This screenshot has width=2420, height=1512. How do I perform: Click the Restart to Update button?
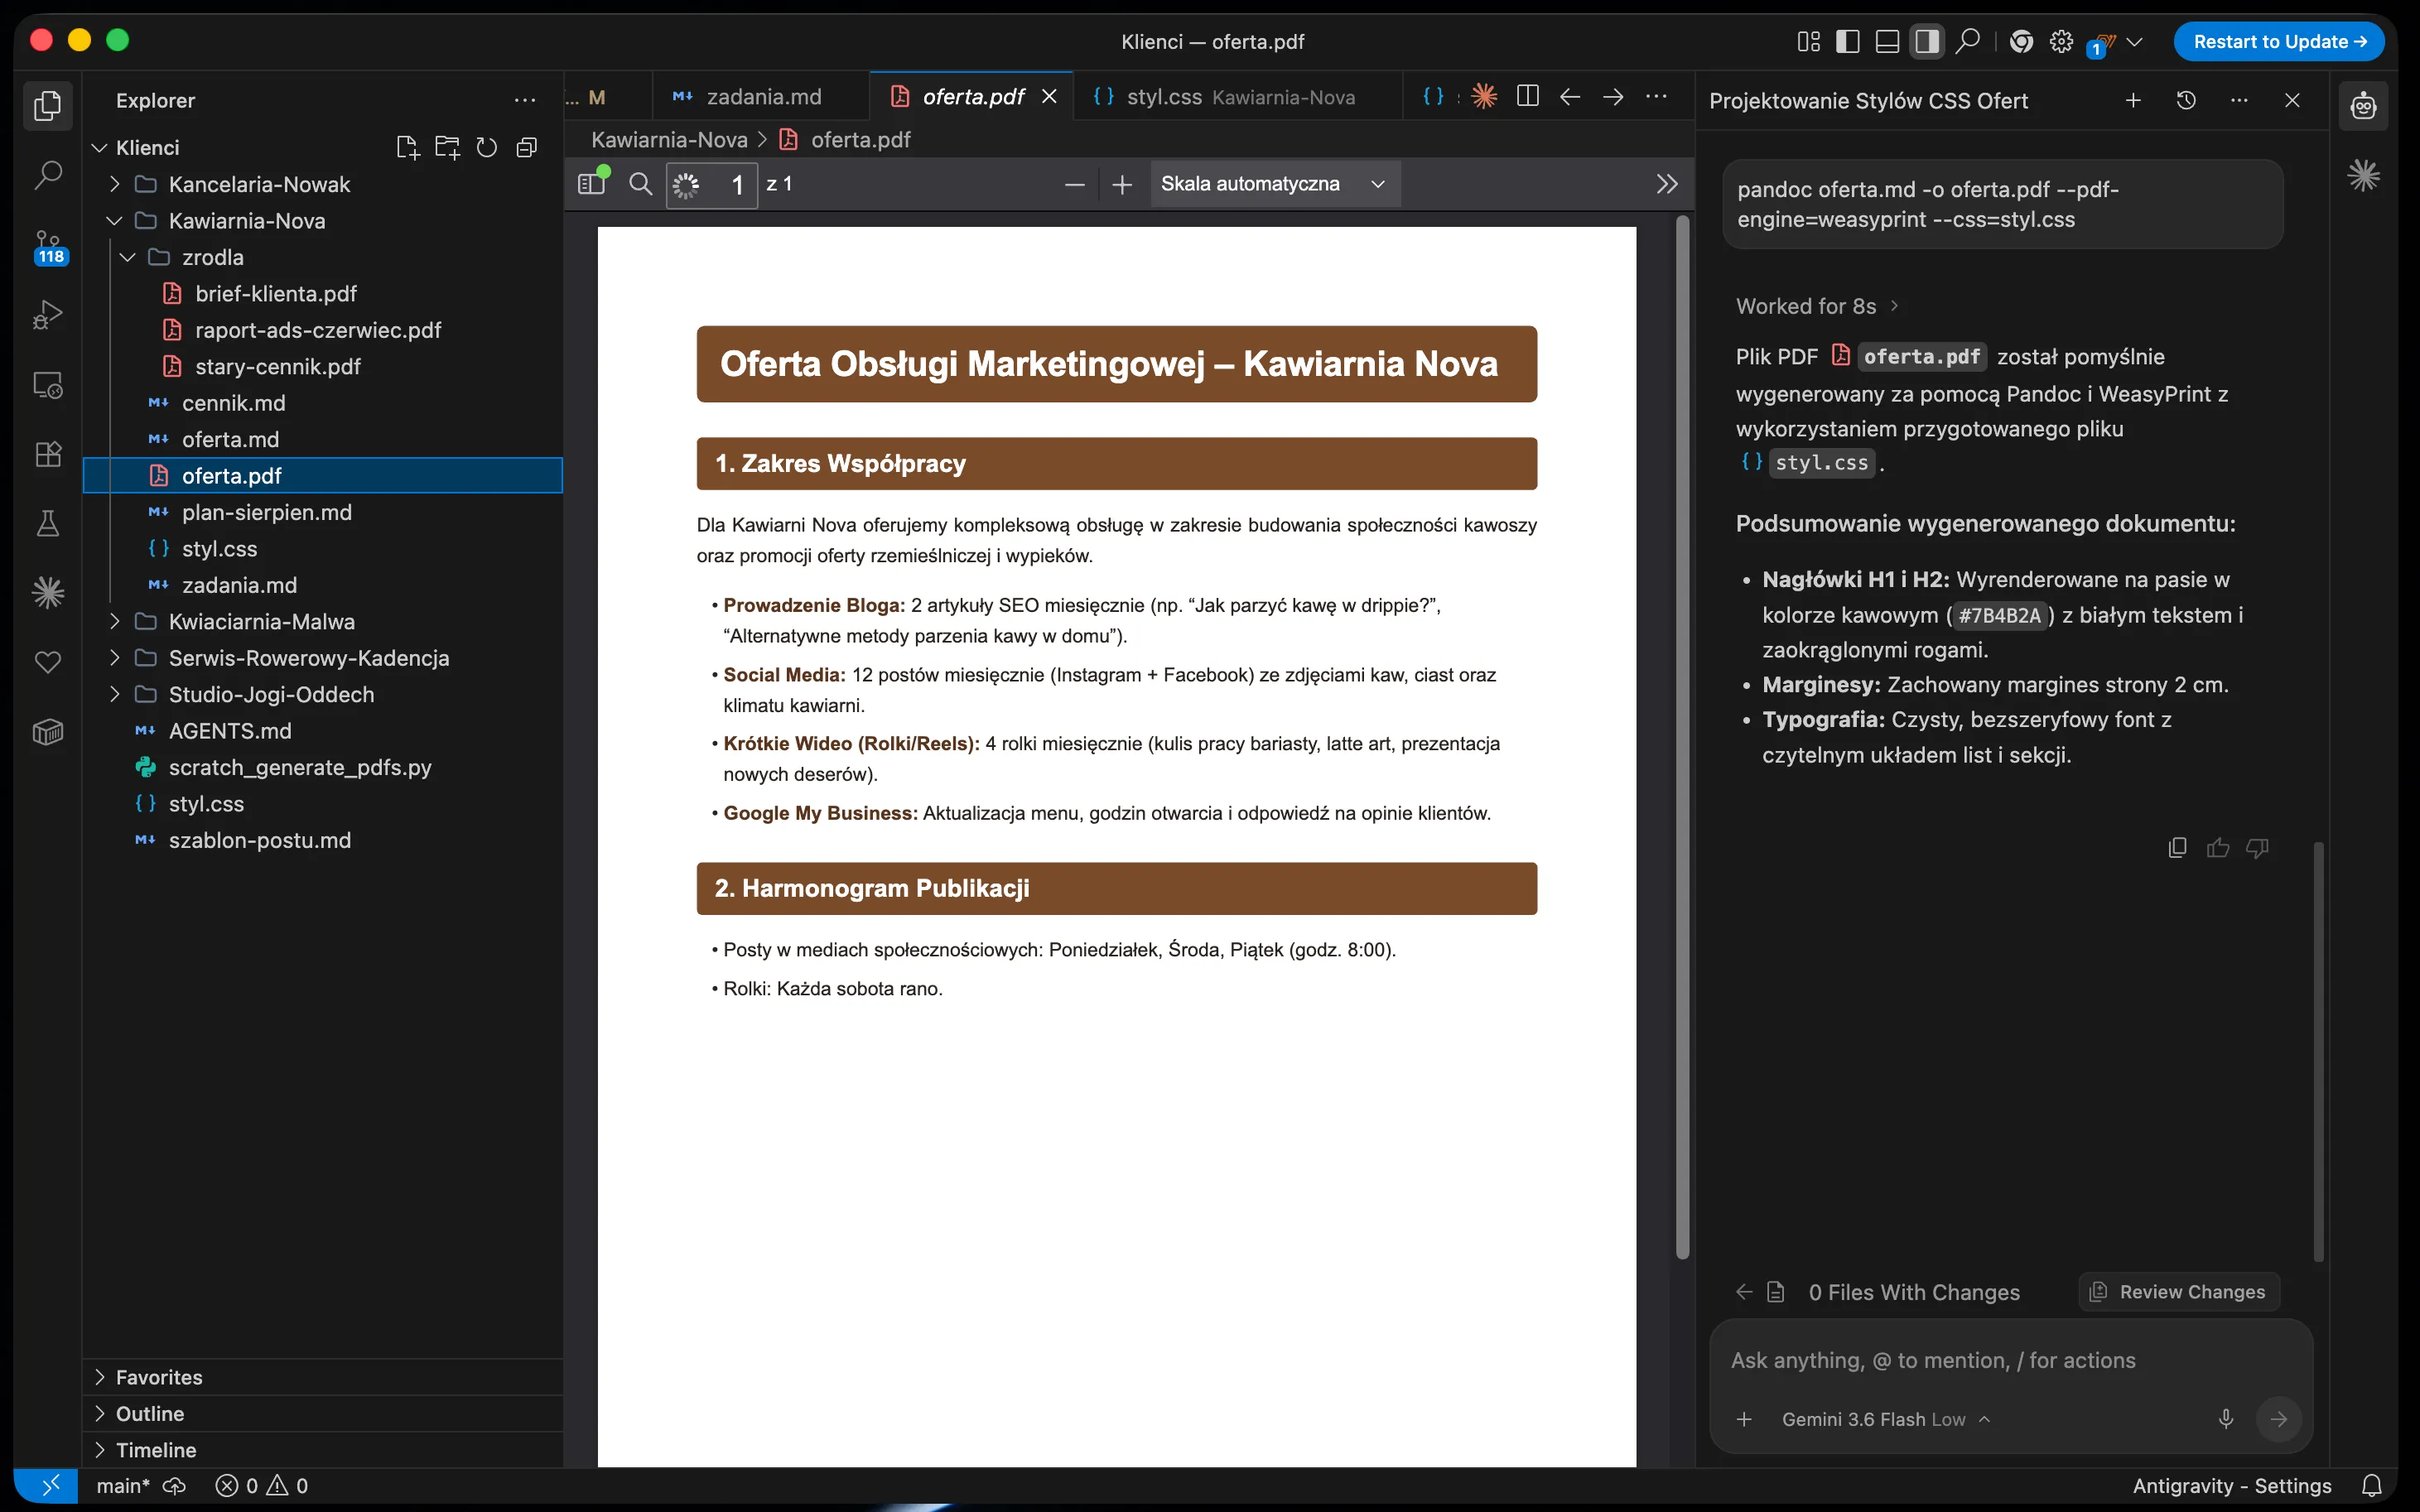[x=2279, y=41]
